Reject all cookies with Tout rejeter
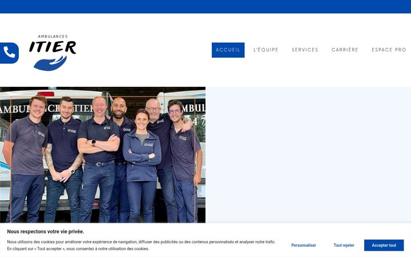 (x=344, y=245)
